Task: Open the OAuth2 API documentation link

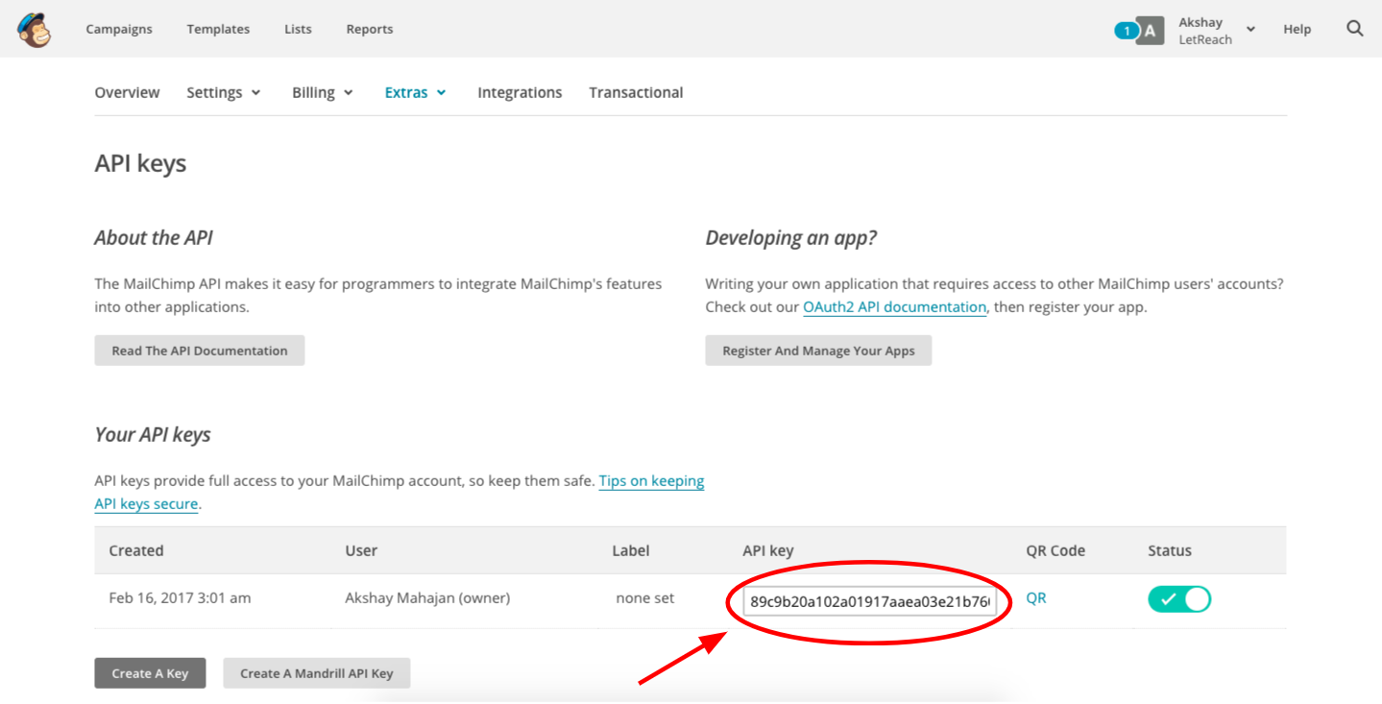Action: coord(894,307)
